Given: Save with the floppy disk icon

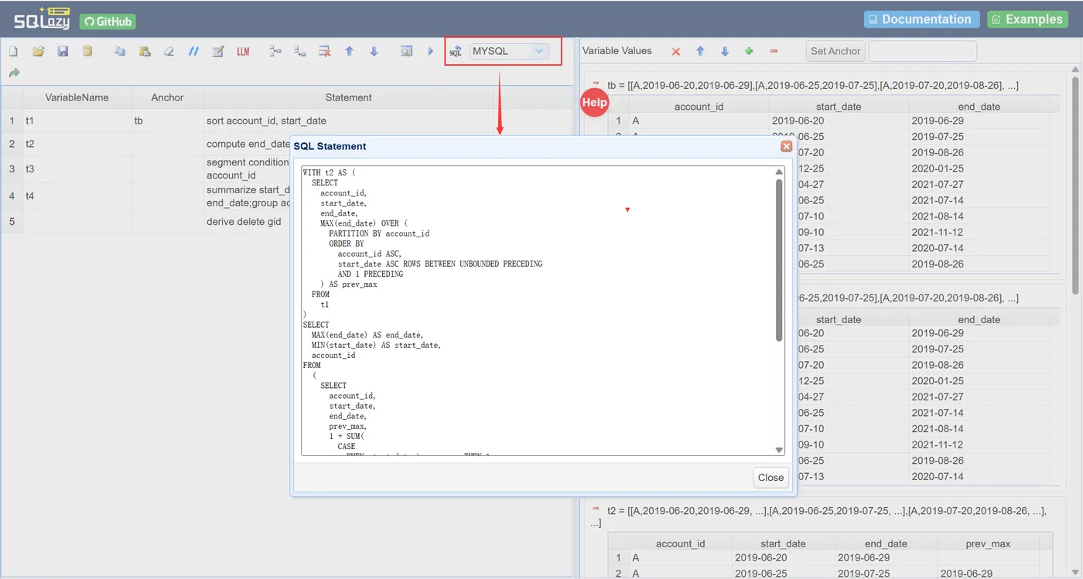Looking at the screenshot, I should pyautogui.click(x=63, y=51).
